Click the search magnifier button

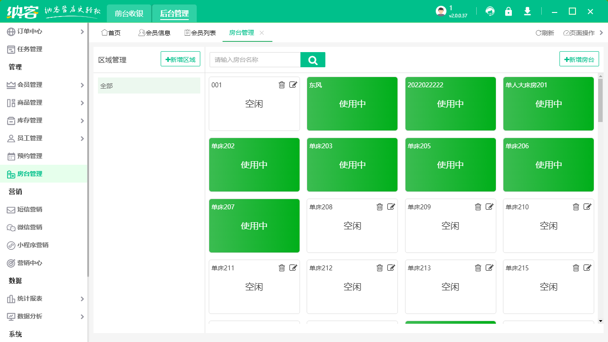coord(313,60)
